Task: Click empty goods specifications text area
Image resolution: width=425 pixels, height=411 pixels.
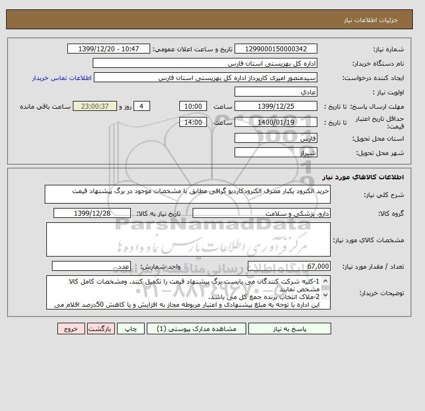Action: click(x=188, y=239)
